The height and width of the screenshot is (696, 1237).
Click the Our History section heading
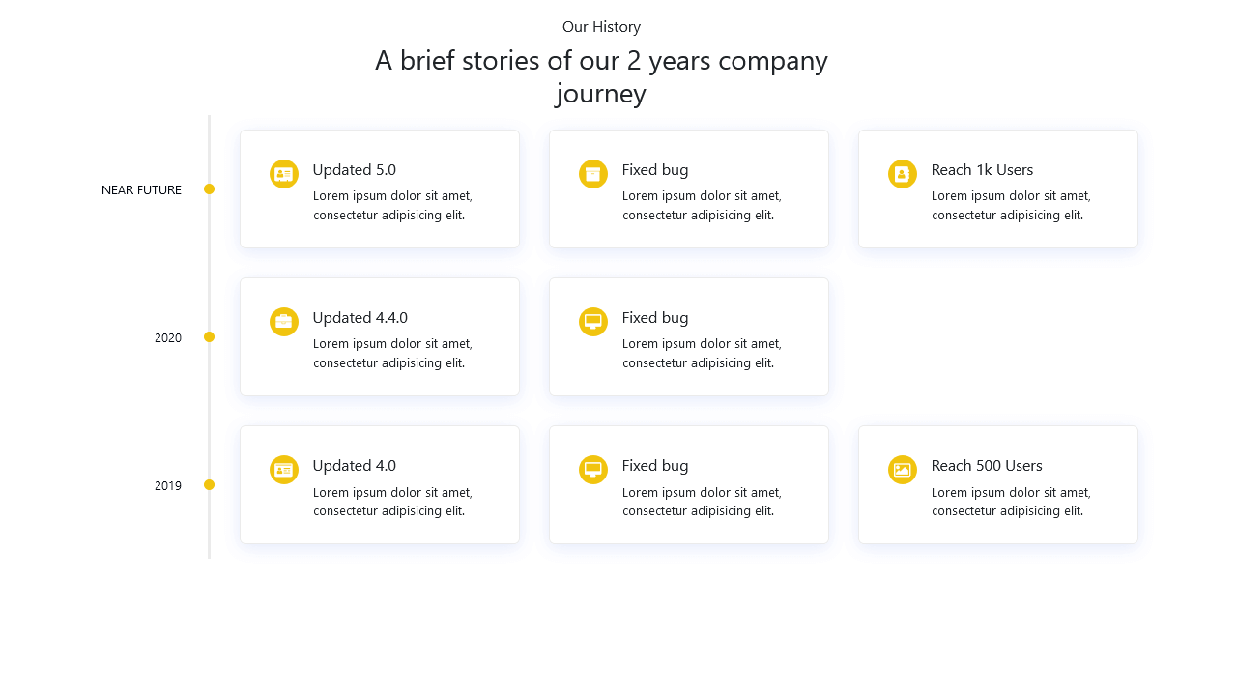click(601, 27)
